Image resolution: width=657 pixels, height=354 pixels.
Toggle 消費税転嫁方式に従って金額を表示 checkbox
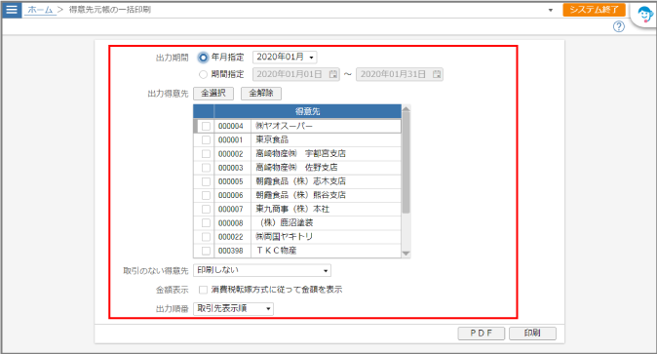pyautogui.click(x=203, y=290)
